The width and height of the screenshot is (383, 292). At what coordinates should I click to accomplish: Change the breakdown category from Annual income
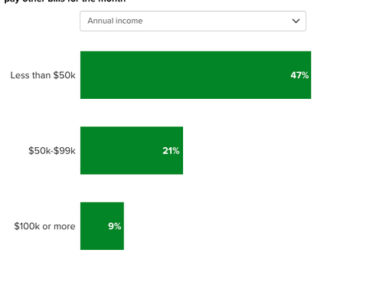(x=193, y=21)
